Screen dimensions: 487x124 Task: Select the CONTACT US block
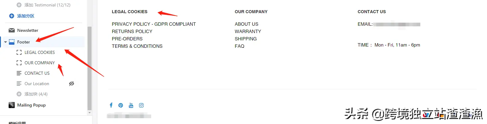pyautogui.click(x=37, y=73)
